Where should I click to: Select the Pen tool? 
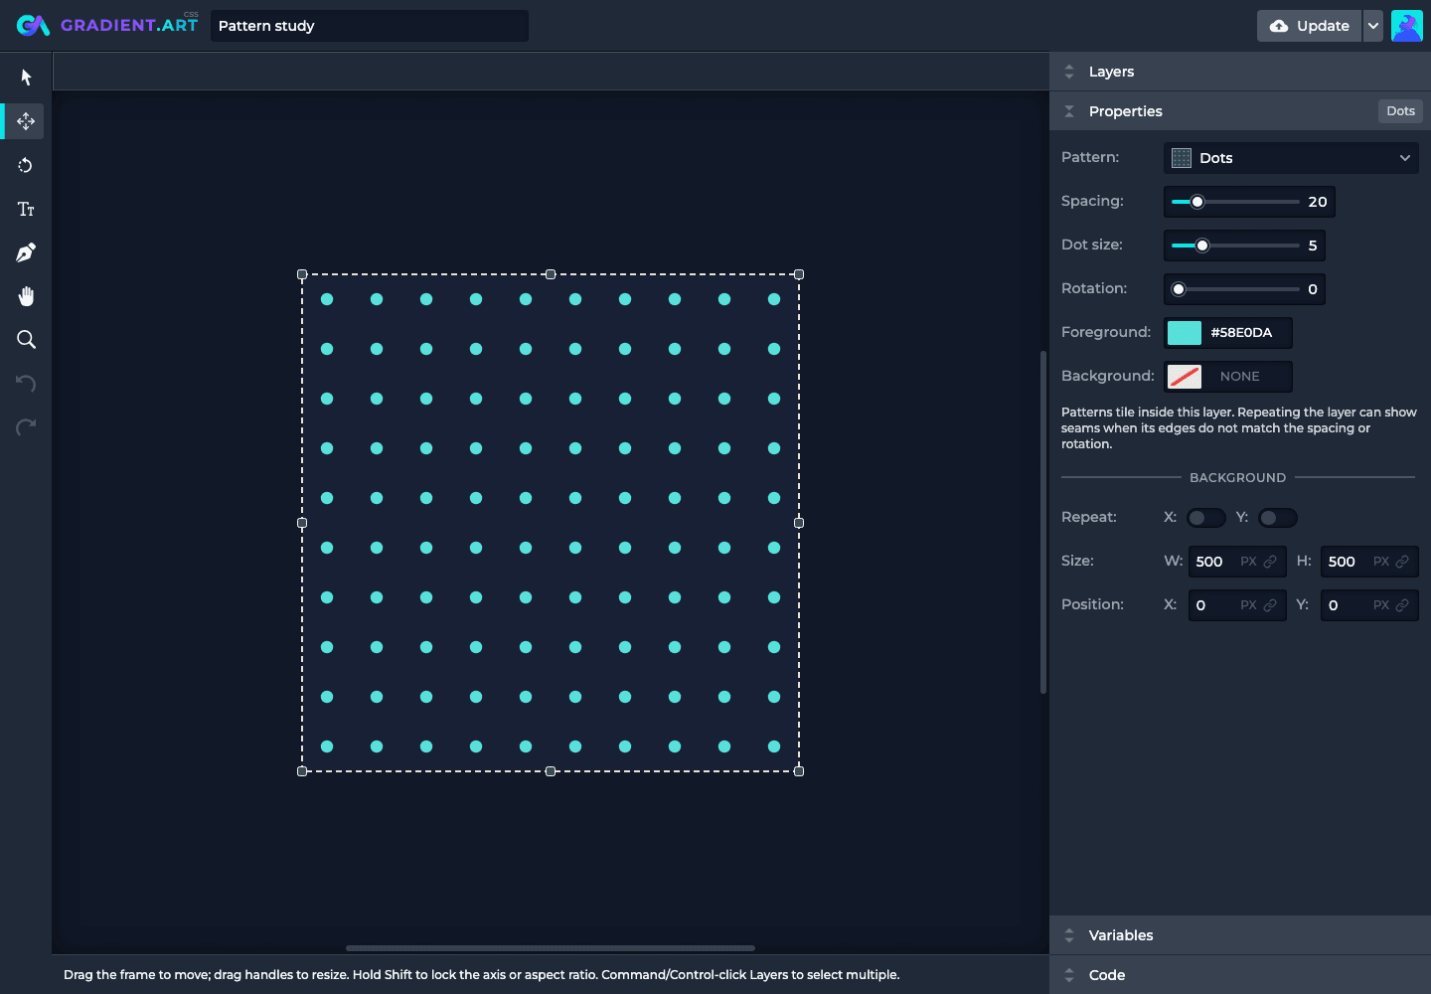tap(26, 252)
